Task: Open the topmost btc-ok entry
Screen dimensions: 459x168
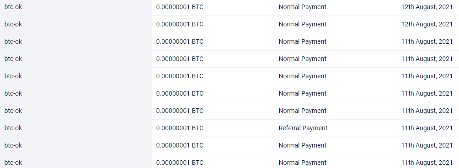Action: tap(13, 7)
